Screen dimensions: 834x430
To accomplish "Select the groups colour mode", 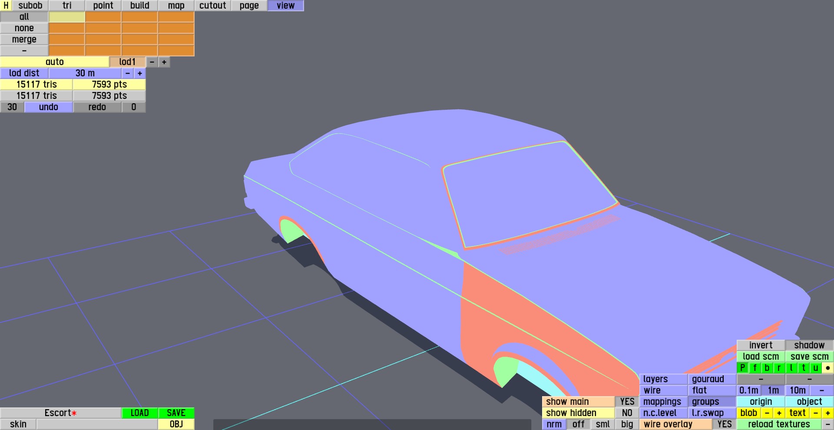I will (712, 402).
